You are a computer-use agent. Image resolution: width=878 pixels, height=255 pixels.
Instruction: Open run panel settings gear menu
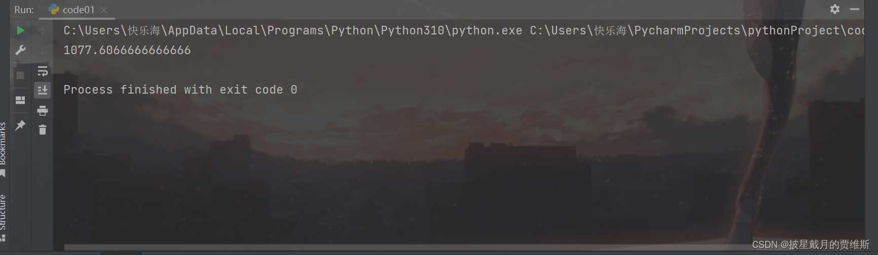click(834, 9)
